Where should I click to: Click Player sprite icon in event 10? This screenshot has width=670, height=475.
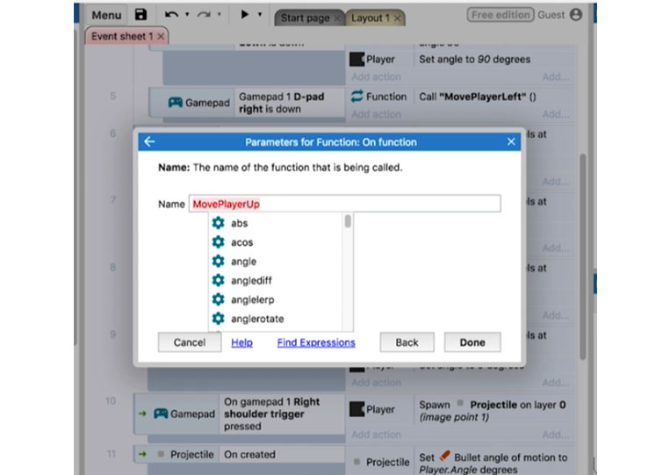(x=357, y=409)
